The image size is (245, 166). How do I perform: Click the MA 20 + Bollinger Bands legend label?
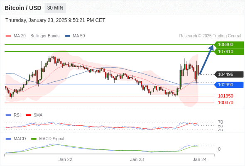coord(37,36)
